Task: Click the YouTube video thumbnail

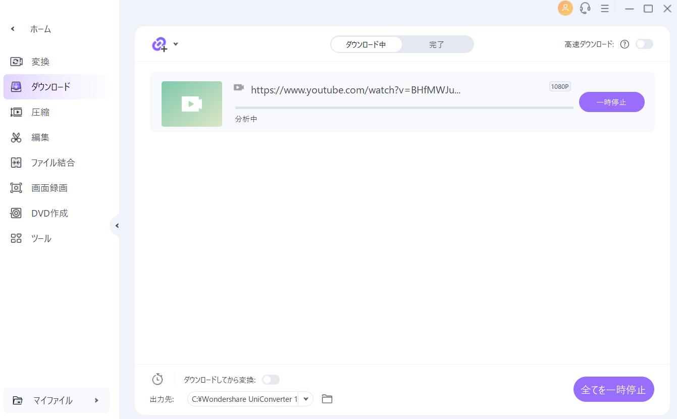Action: tap(192, 104)
